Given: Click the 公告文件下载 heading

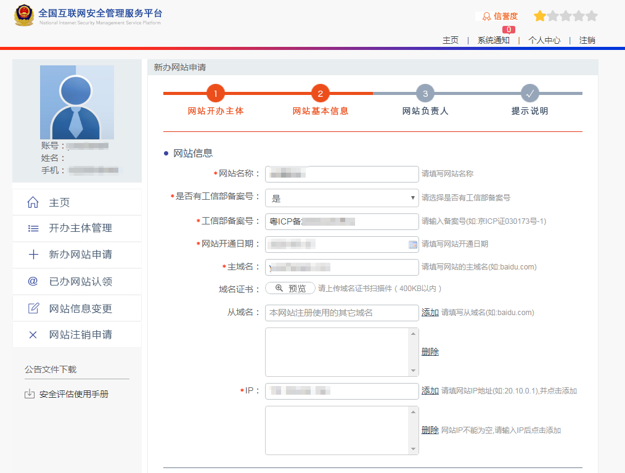Looking at the screenshot, I should coord(51,369).
